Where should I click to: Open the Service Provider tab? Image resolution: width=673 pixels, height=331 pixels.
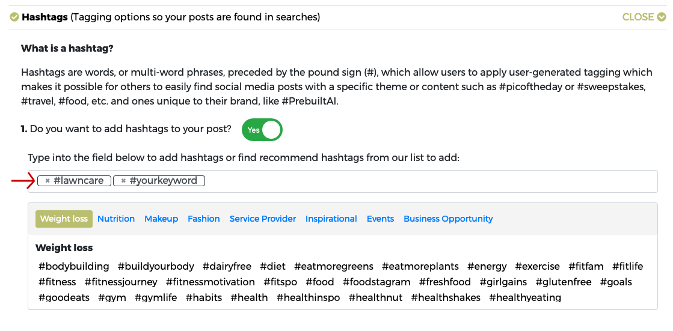(263, 219)
